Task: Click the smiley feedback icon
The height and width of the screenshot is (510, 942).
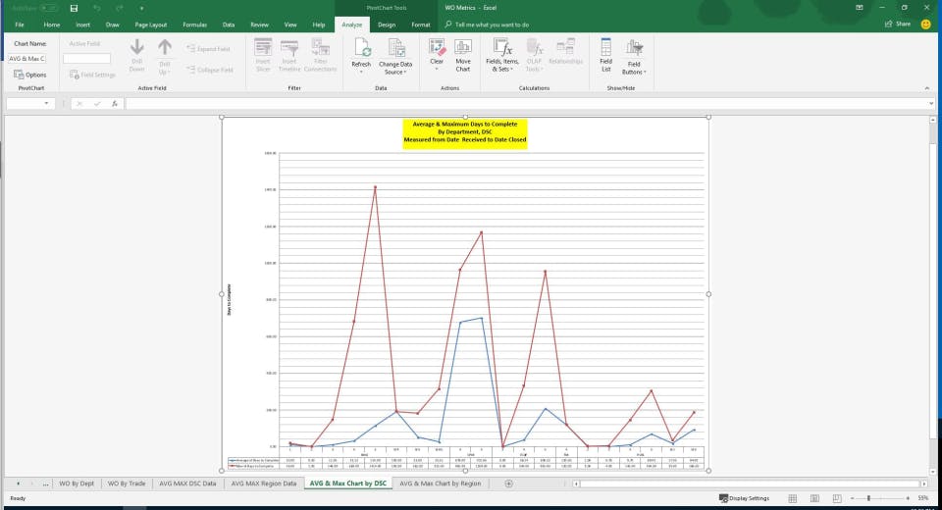Action: pyautogui.click(x=925, y=24)
